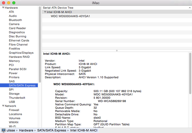Click the green zoom window button

[14, 3]
